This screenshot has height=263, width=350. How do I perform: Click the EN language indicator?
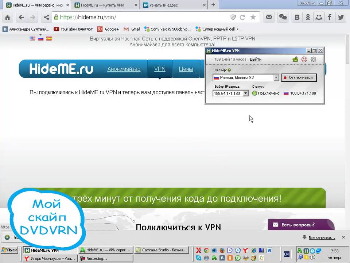click(287, 254)
